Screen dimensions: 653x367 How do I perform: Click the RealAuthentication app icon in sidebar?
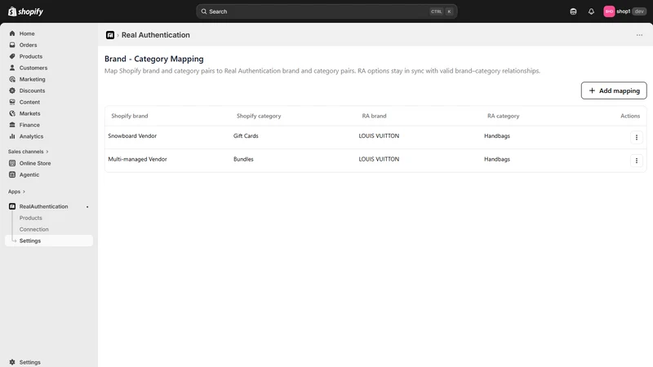click(12, 206)
